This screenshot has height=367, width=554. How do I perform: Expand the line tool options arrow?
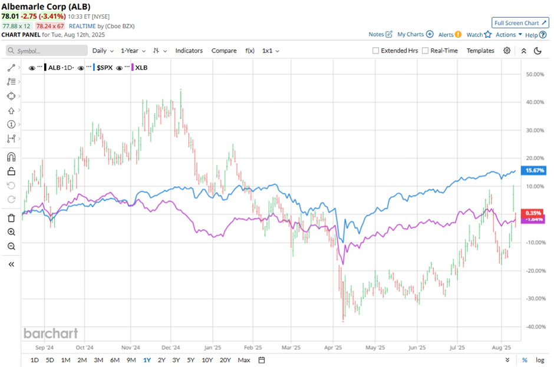(x=19, y=68)
